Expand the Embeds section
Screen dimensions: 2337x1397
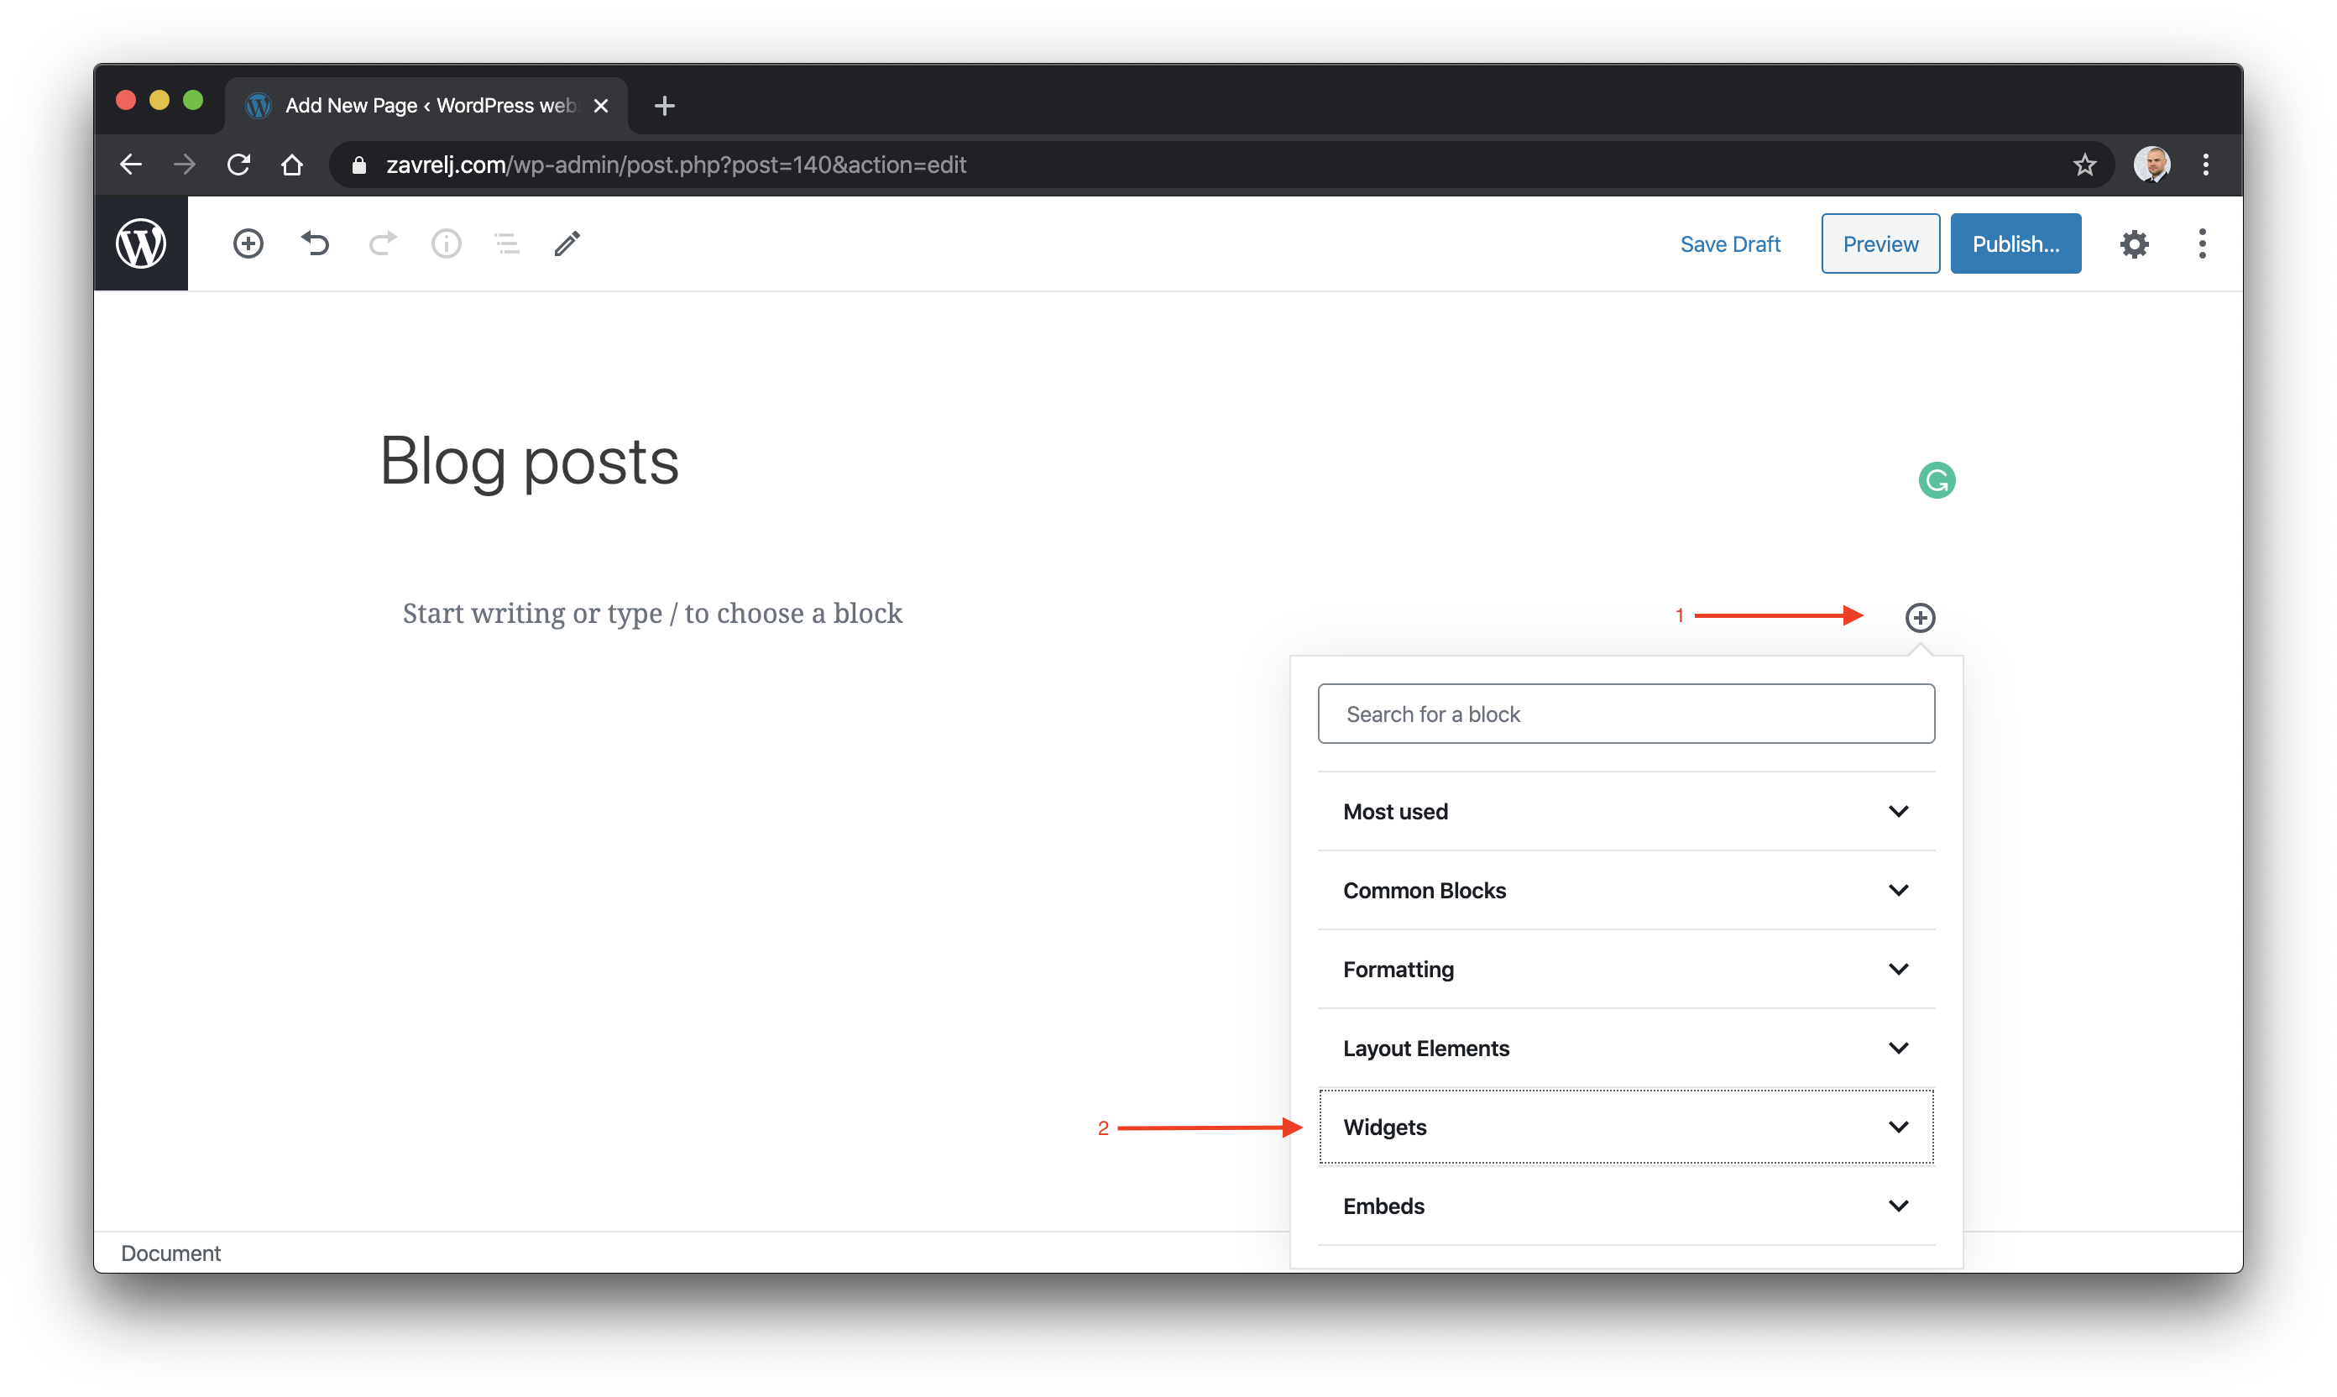1625,1206
